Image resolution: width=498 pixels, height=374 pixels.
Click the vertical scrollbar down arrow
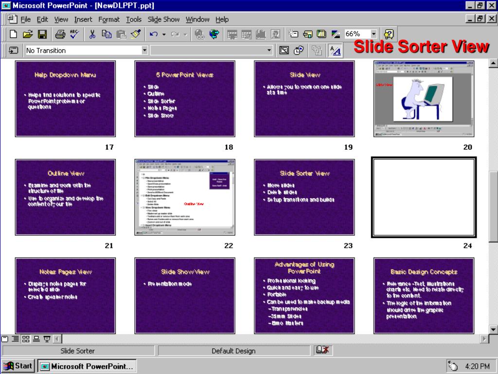coord(493,330)
